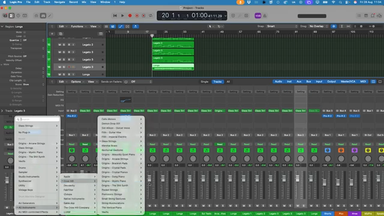Open the media Browsers icon at top right
384x216 pixels.
point(379,16)
